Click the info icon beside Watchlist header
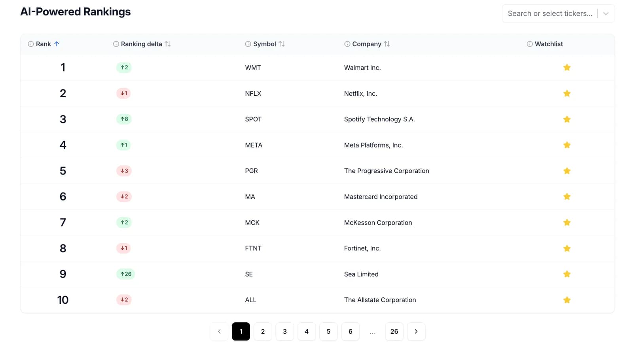This screenshot has width=633, height=346. click(x=530, y=44)
